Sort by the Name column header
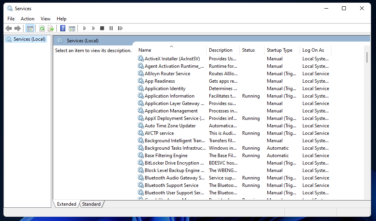The image size is (376, 221). point(172,50)
